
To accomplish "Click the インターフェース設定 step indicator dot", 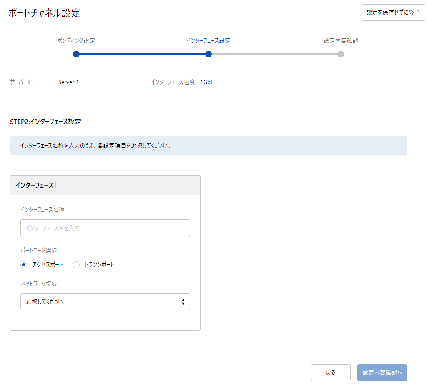I will [x=209, y=54].
